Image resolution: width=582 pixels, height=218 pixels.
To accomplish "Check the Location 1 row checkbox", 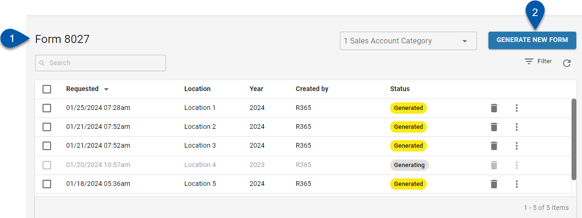I will tap(47, 108).
